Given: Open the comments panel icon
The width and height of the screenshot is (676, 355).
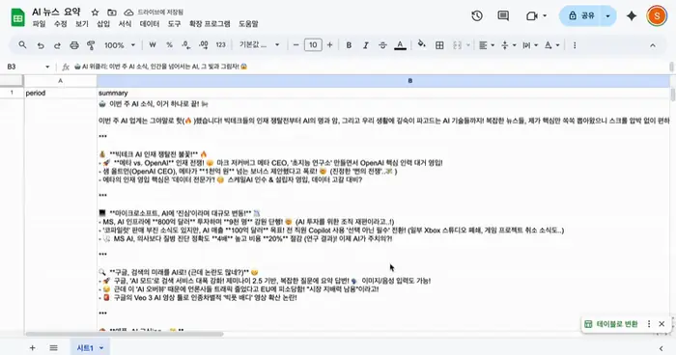Looking at the screenshot, I should pyautogui.click(x=503, y=16).
